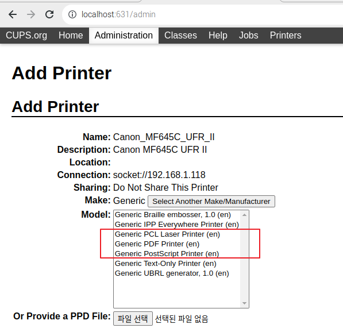
Task: Open the Printers tab
Action: coord(286,36)
